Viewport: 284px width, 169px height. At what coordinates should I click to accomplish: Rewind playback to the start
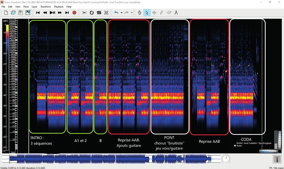point(38,13)
